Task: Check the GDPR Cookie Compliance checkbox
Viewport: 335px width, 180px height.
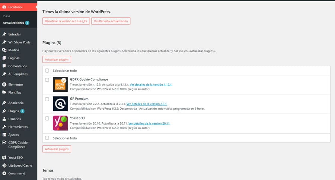Action: (x=47, y=80)
